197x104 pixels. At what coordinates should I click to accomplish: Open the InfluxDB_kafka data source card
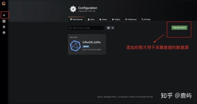click(87, 44)
